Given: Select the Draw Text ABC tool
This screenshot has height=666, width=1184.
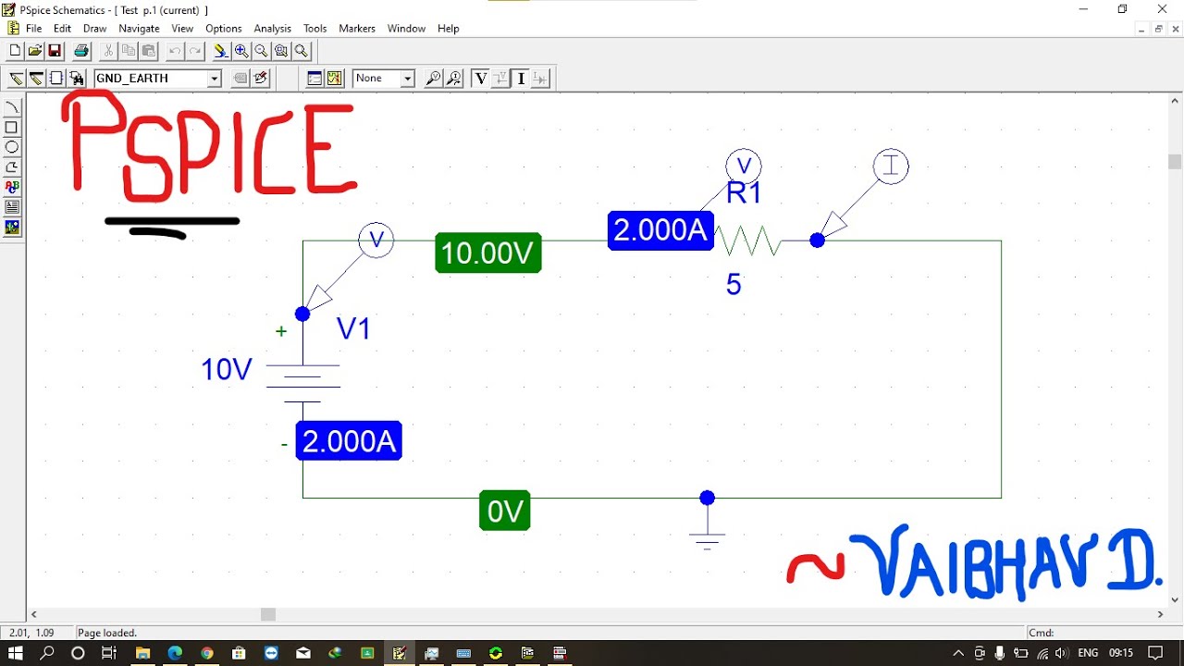Looking at the screenshot, I should coord(12,187).
